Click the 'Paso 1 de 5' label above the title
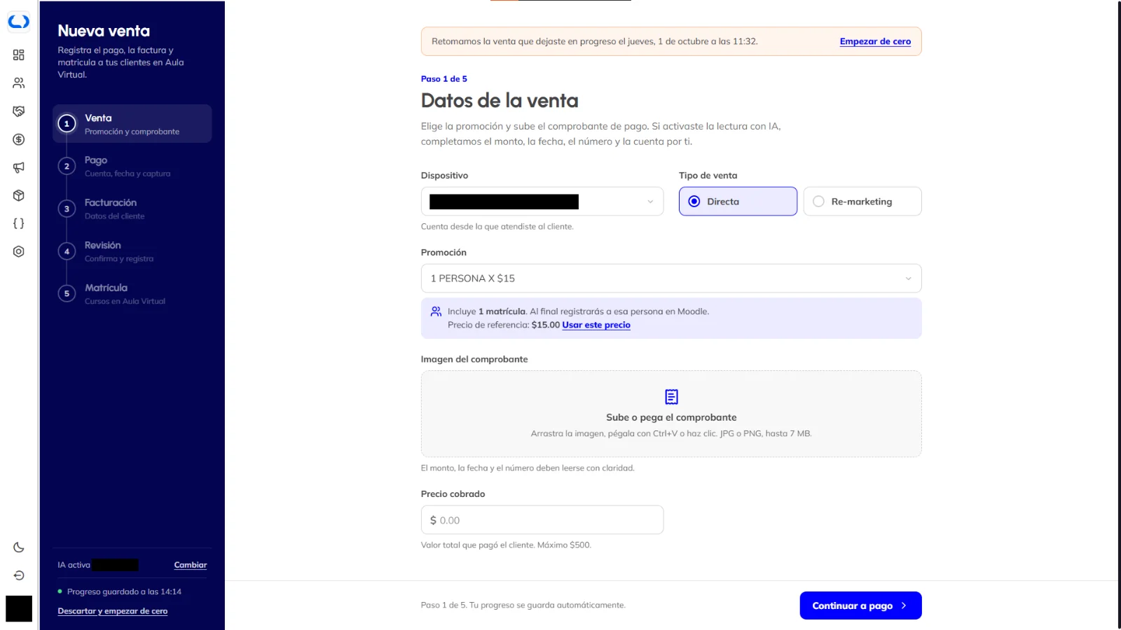1121x630 pixels. coord(444,79)
